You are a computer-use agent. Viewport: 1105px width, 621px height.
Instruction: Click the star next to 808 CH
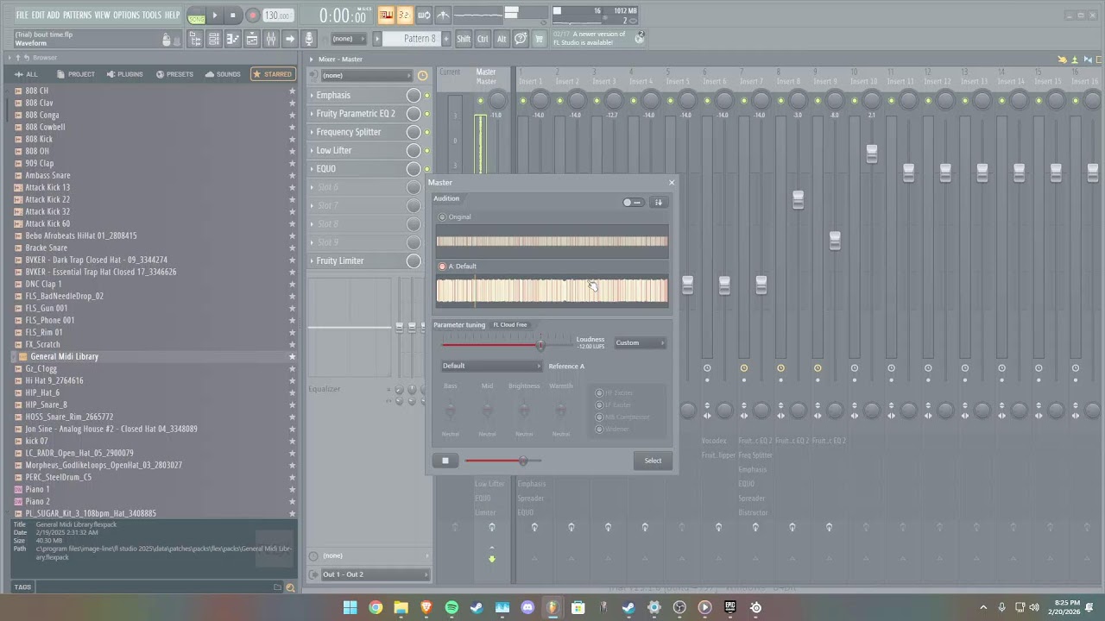(x=292, y=91)
